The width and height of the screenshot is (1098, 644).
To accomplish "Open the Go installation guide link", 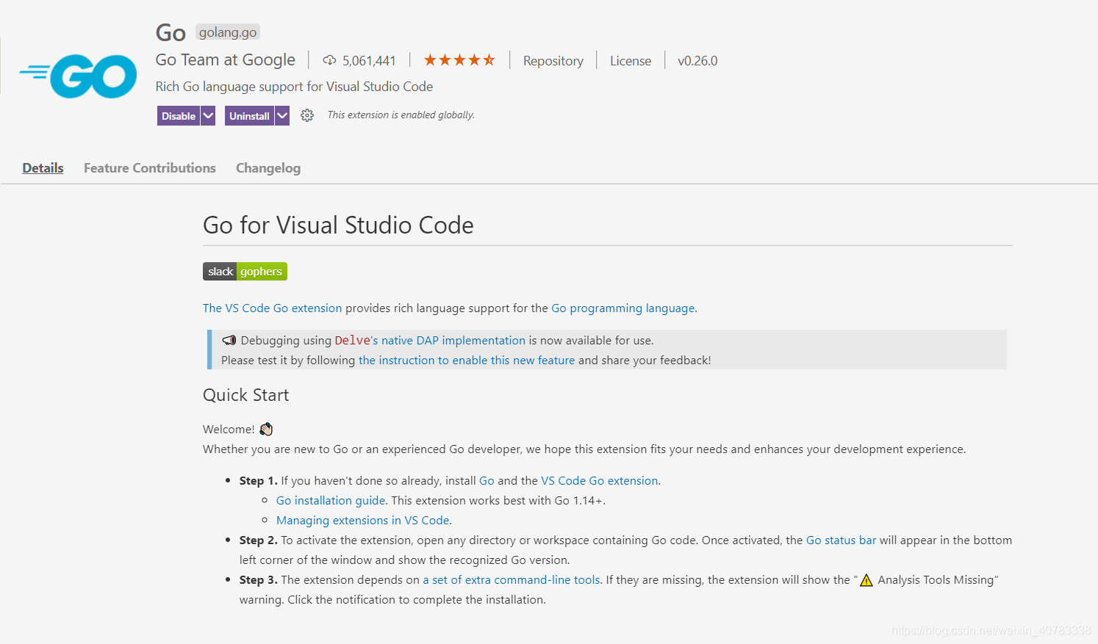I will tap(330, 500).
